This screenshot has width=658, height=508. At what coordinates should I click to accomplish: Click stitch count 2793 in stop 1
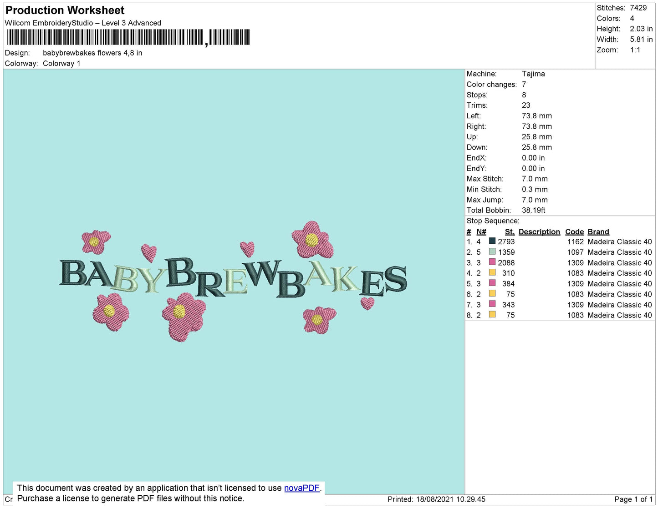coord(506,242)
